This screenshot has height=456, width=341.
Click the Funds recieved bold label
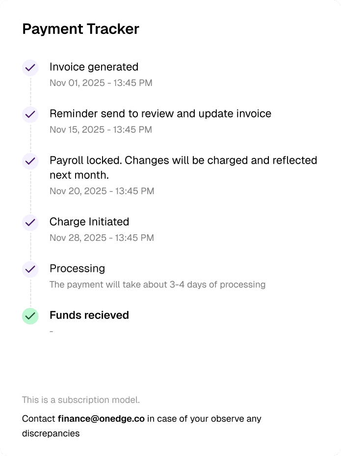pos(89,315)
